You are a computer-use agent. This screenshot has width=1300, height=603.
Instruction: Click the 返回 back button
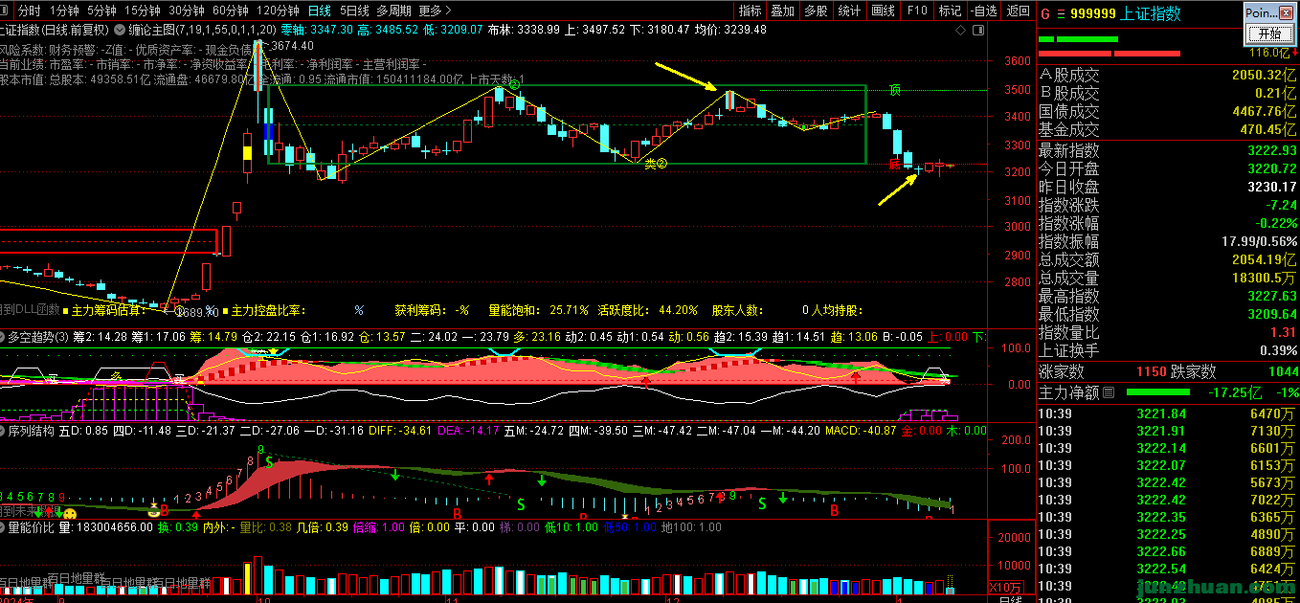point(1018,11)
